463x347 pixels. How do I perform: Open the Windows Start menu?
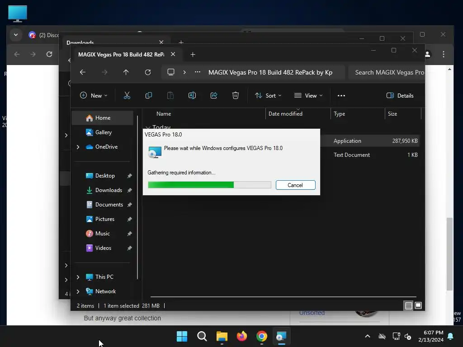click(182, 336)
